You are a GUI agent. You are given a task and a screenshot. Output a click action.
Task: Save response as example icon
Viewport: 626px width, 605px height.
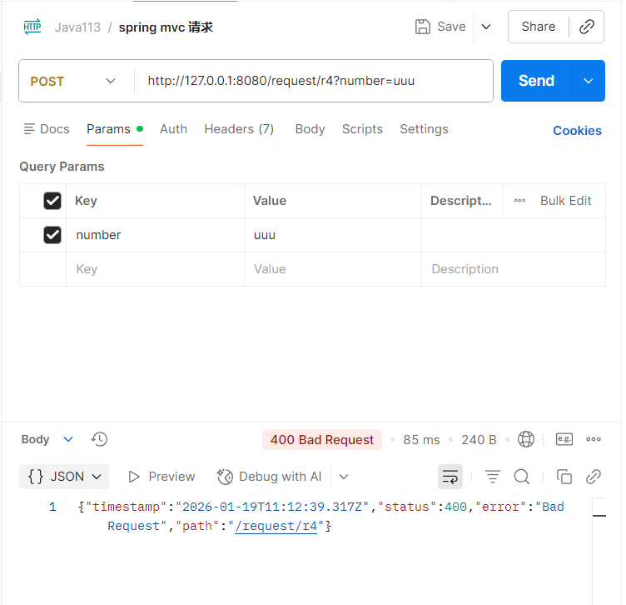click(564, 439)
